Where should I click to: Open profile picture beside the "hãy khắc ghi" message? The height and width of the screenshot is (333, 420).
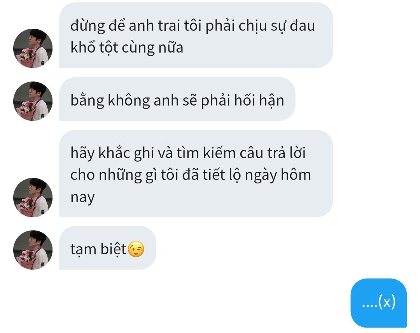point(33,197)
